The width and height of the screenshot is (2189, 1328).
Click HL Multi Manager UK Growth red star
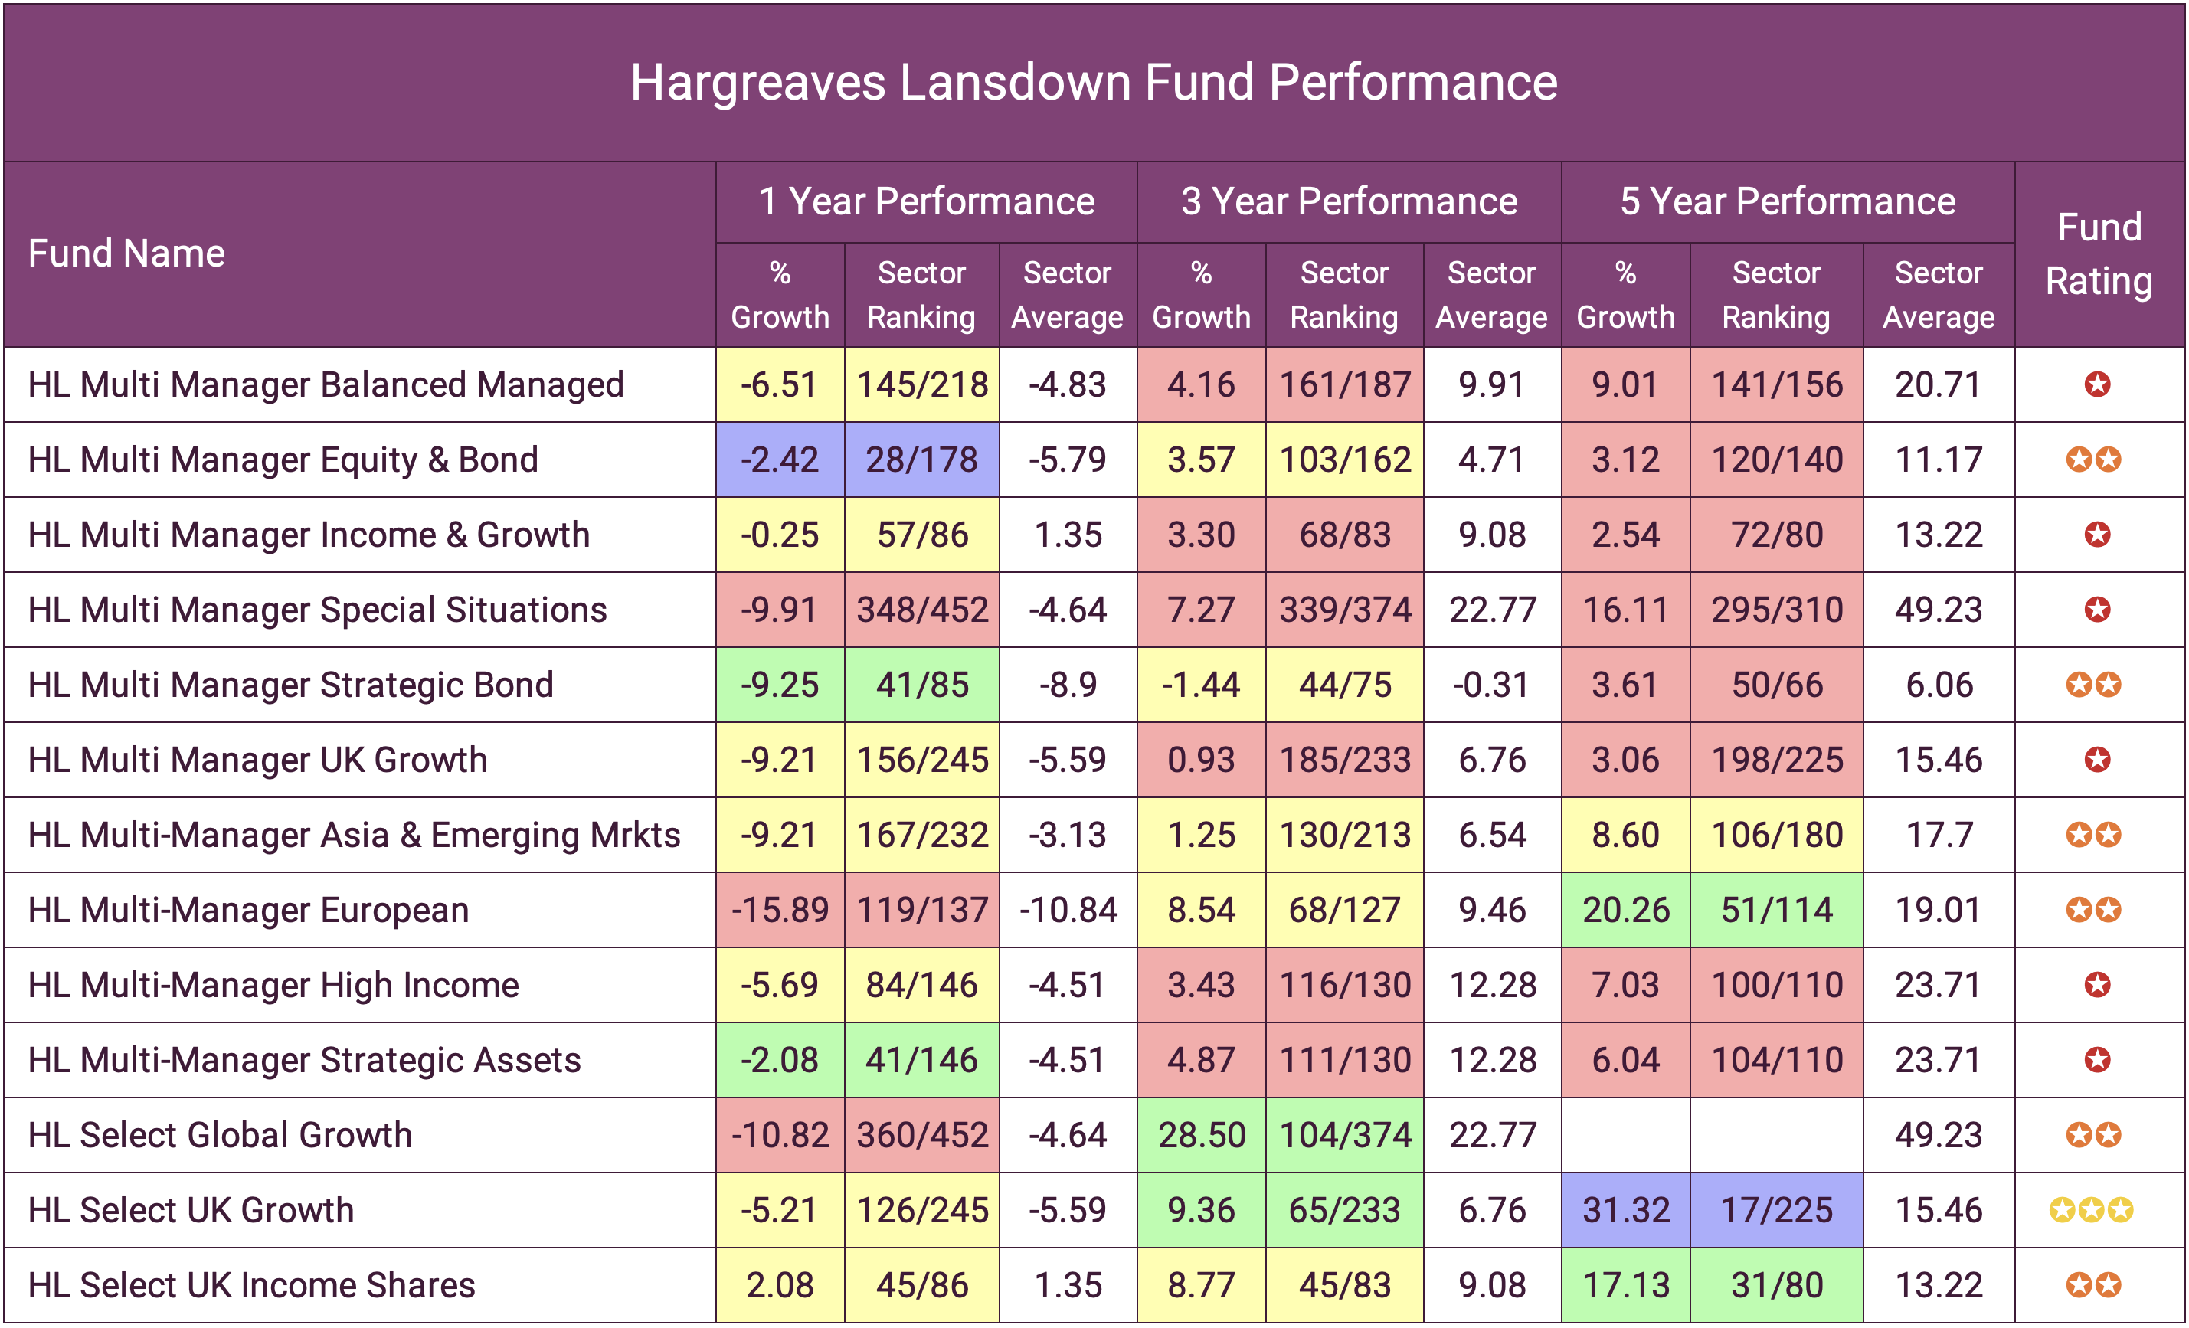[x=2096, y=760]
